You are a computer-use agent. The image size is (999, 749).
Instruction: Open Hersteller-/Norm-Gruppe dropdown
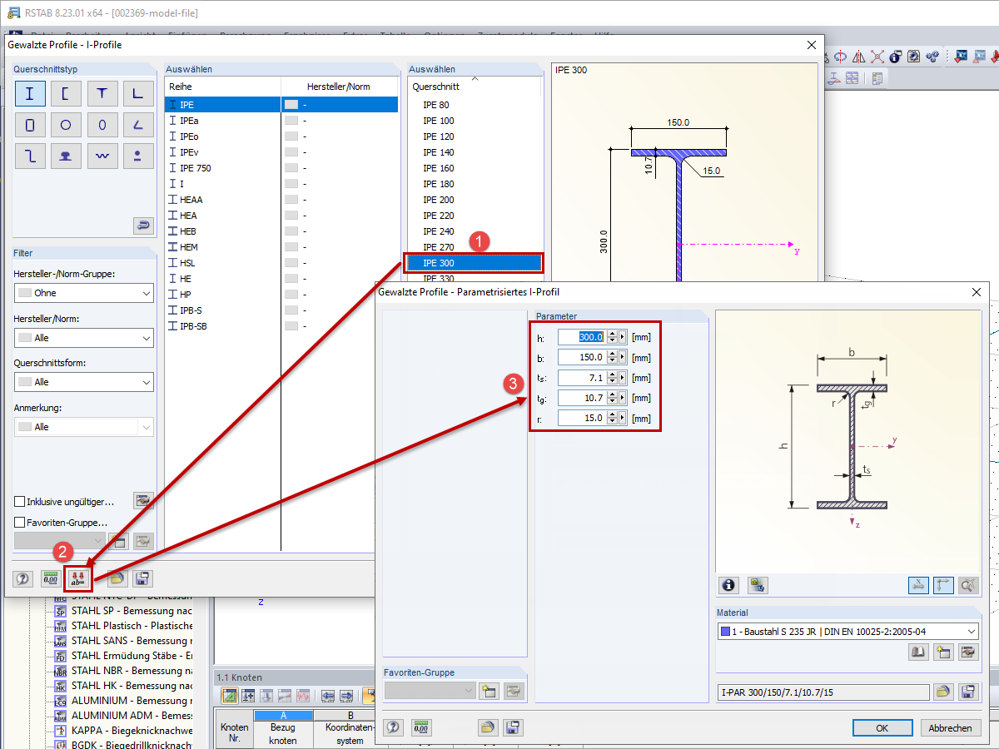pyautogui.click(x=83, y=293)
